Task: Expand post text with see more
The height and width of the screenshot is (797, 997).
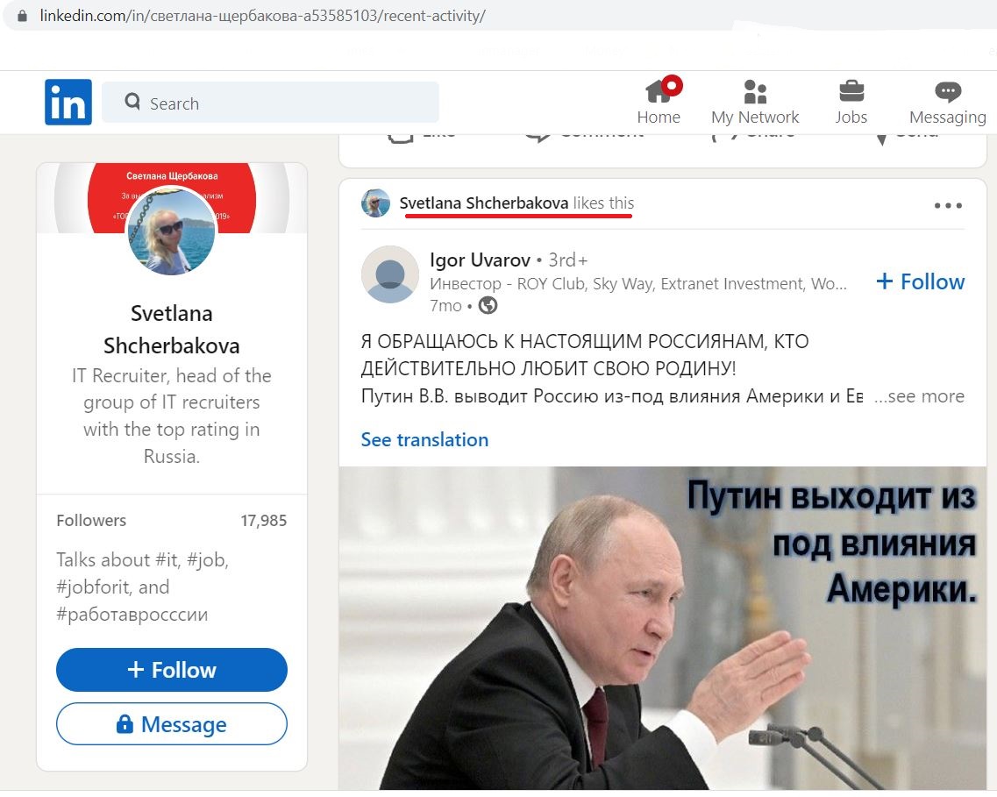Action: (920, 396)
